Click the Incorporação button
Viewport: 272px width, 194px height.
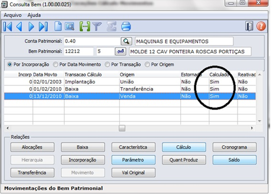[83, 160]
